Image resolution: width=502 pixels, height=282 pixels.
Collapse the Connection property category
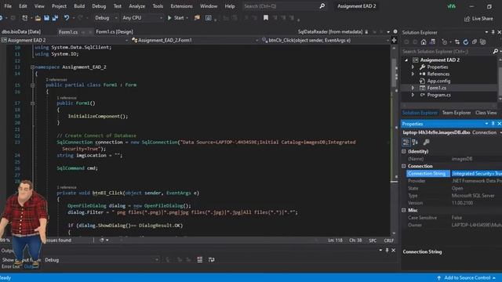point(404,166)
